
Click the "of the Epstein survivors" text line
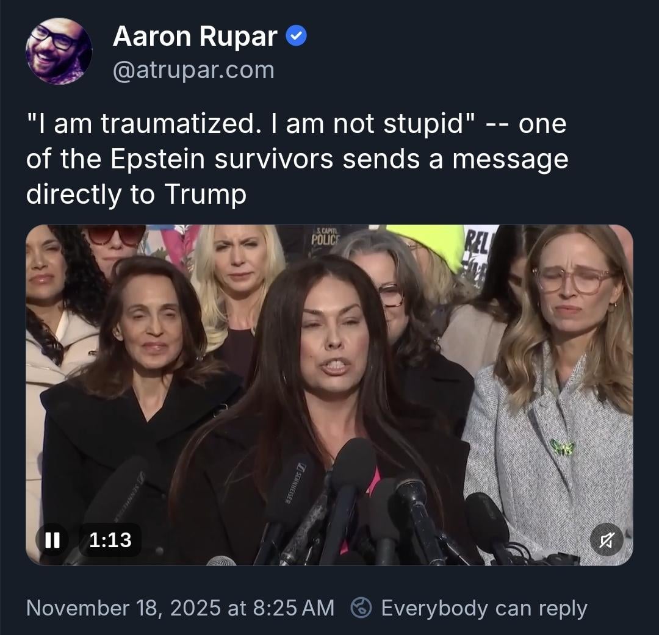click(x=297, y=159)
